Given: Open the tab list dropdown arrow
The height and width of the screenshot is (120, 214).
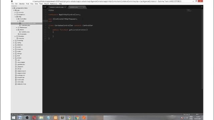Looking at the screenshot, I should tap(202, 7).
